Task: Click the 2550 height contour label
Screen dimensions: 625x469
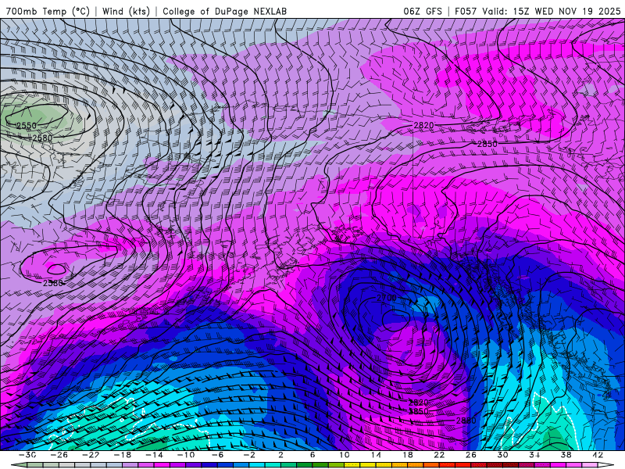Action: [27, 126]
